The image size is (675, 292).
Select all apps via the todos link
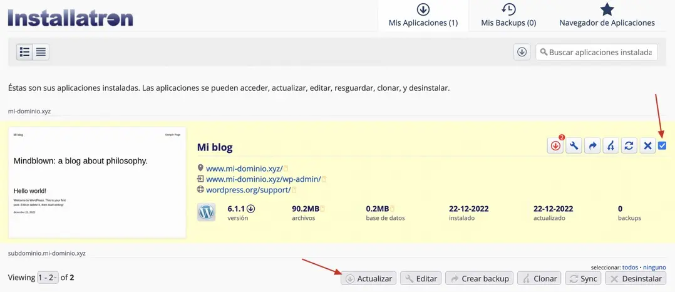(630, 268)
